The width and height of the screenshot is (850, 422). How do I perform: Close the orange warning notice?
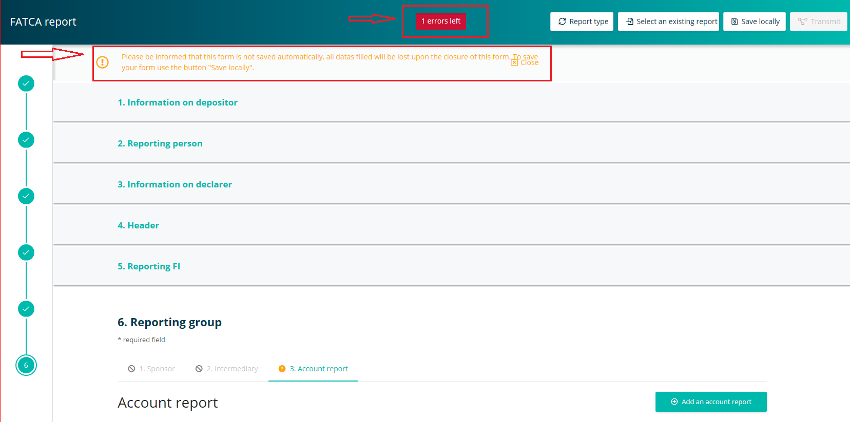525,62
